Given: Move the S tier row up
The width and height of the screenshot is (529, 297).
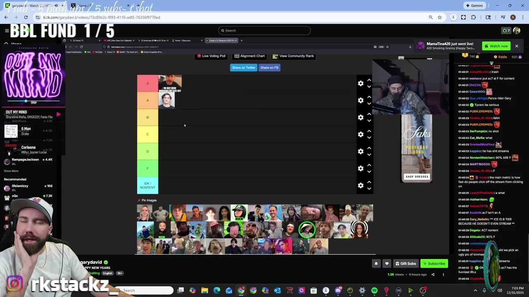Looking at the screenshot, I should (369, 80).
